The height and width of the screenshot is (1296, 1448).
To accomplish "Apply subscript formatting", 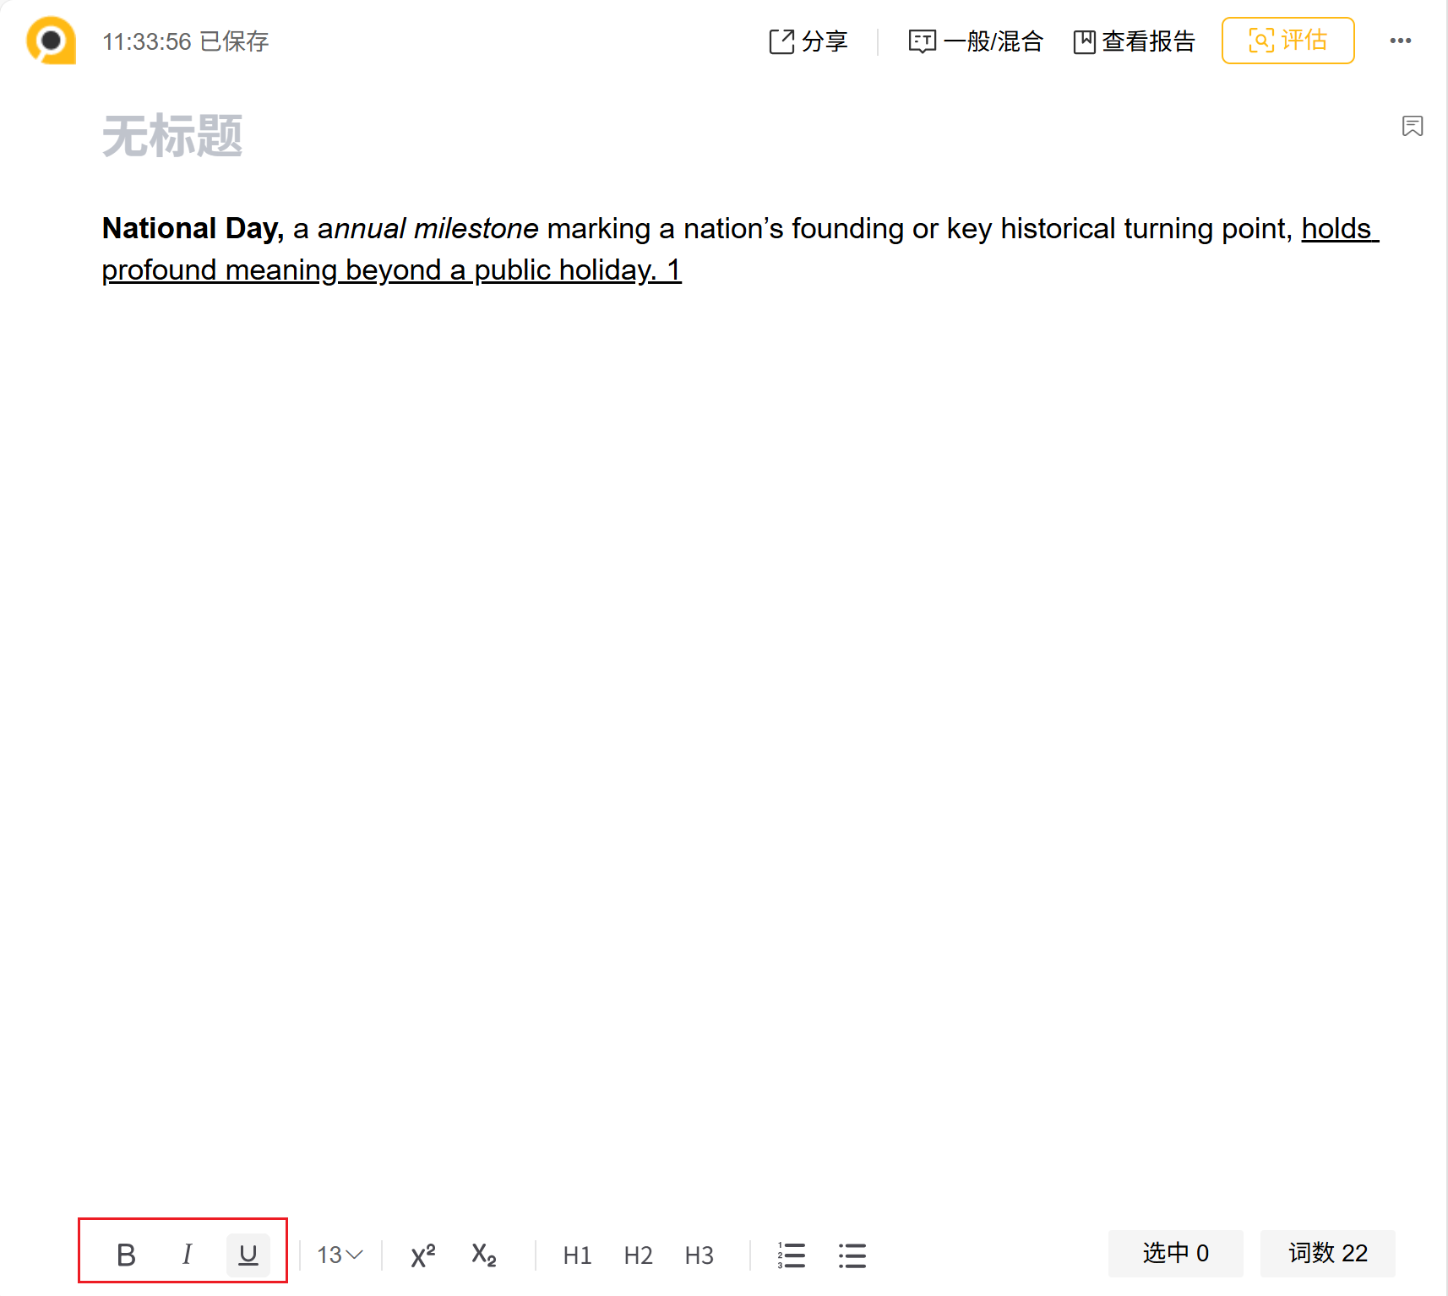I will 483,1255.
